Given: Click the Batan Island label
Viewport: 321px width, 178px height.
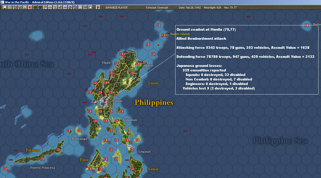Looking at the screenshot, I should [180, 34].
